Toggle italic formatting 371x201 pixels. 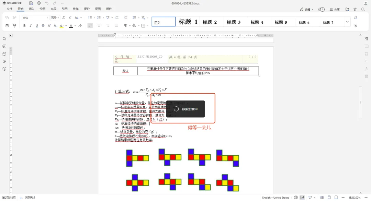point(31,25)
